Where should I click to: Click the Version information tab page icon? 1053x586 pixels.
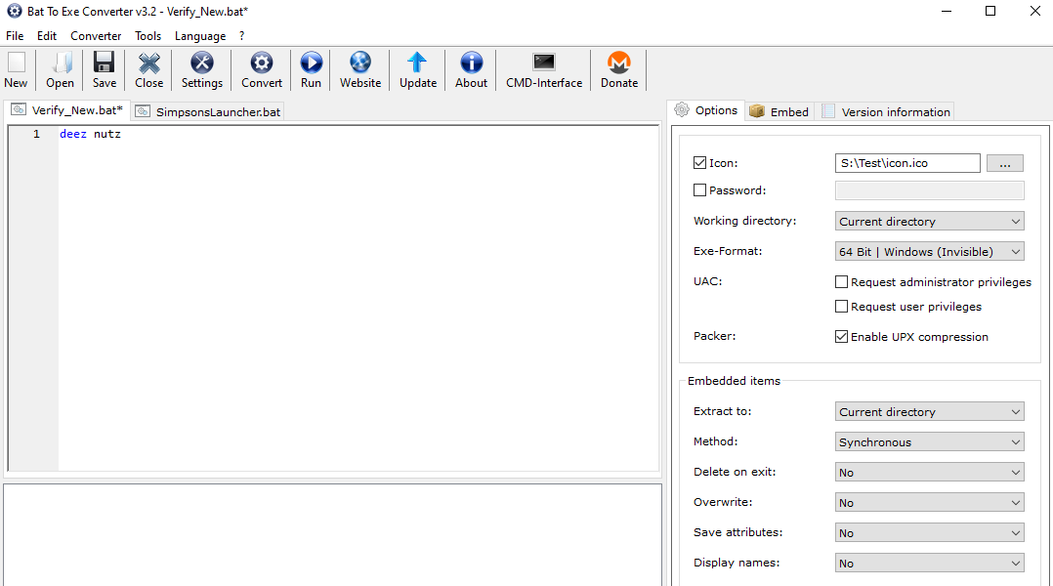828,111
